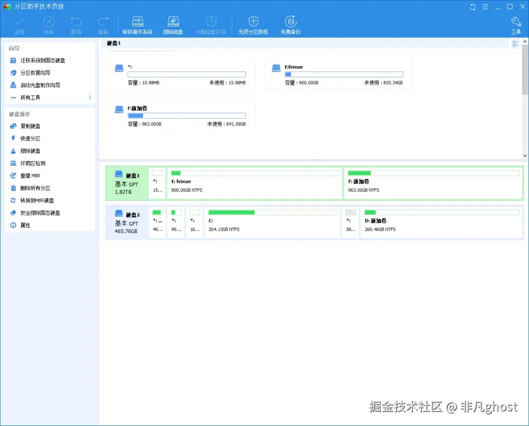Click the refresh icon in title bar

(x=473, y=7)
